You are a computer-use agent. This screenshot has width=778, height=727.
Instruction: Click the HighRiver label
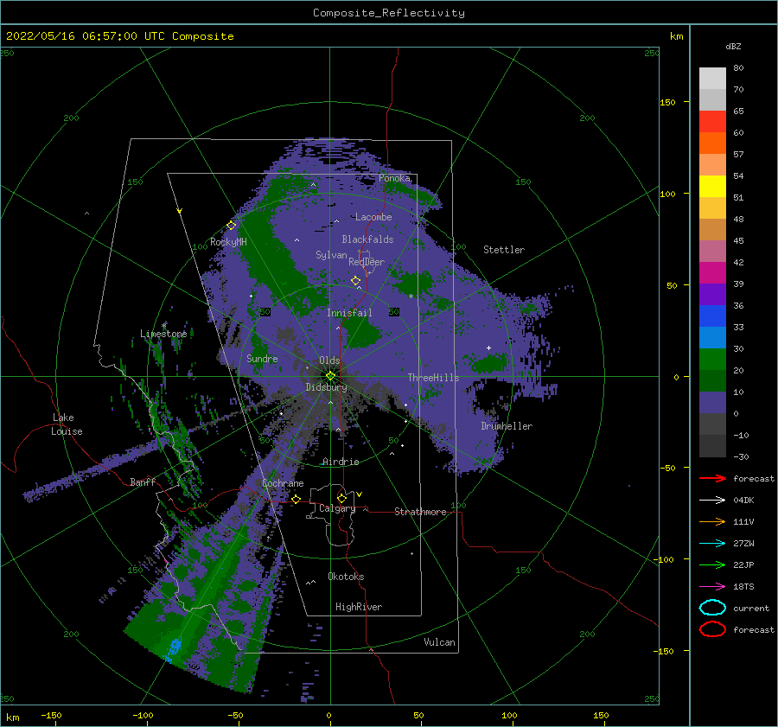(x=359, y=607)
